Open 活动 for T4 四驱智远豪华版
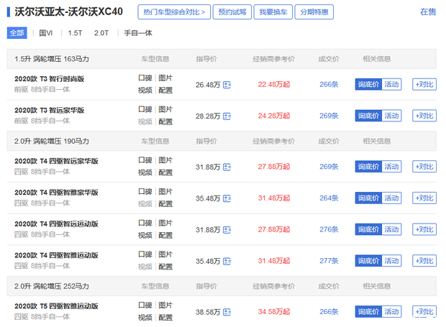Image resolution: width=446 pixels, height=327 pixels. [391, 167]
